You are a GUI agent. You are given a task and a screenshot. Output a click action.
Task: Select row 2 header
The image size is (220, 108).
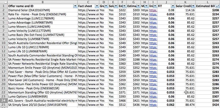pos(4,10)
